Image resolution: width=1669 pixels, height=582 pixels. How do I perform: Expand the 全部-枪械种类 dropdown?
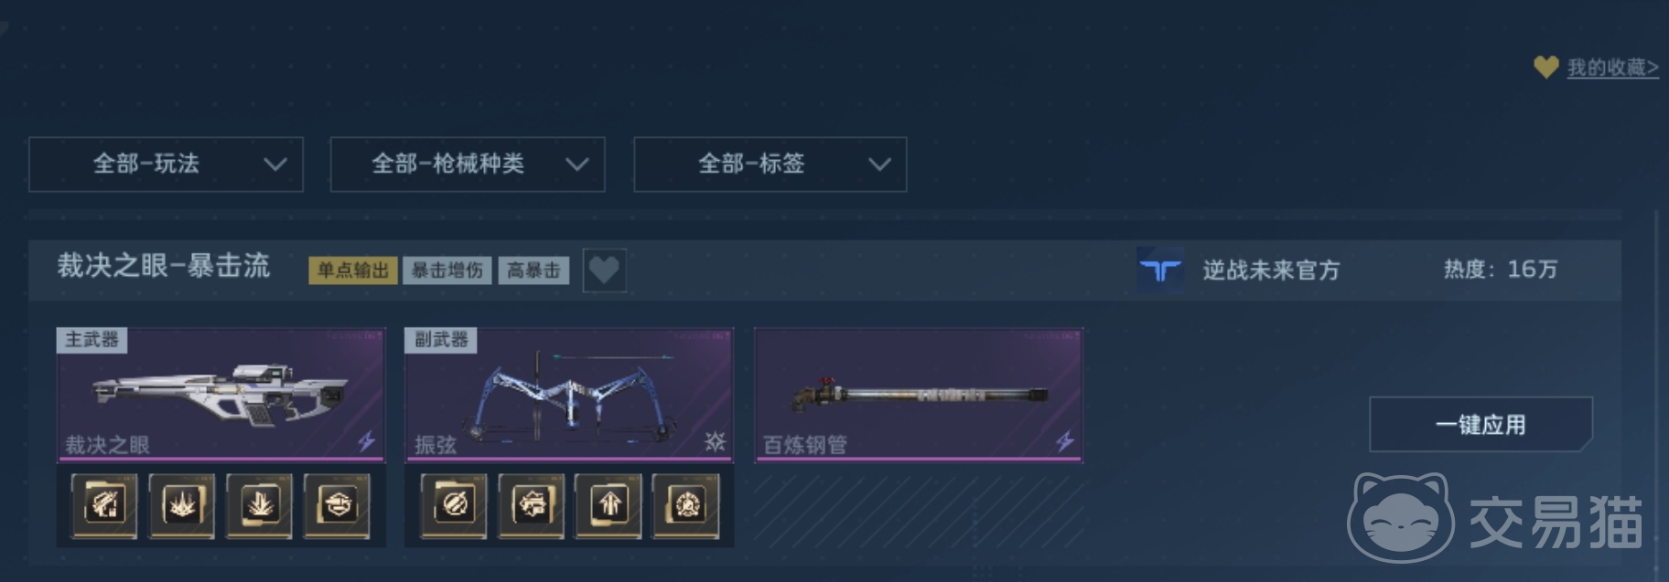468,164
